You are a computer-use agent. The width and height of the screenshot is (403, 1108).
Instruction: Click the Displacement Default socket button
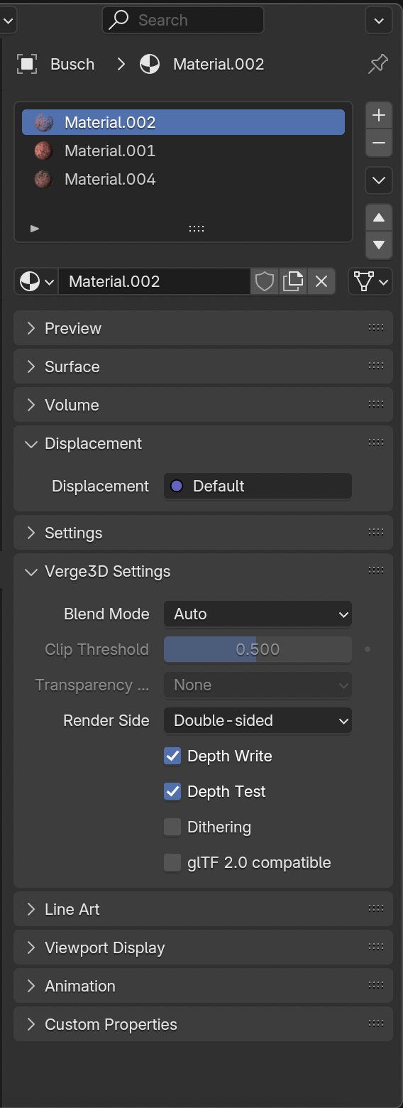pos(258,486)
